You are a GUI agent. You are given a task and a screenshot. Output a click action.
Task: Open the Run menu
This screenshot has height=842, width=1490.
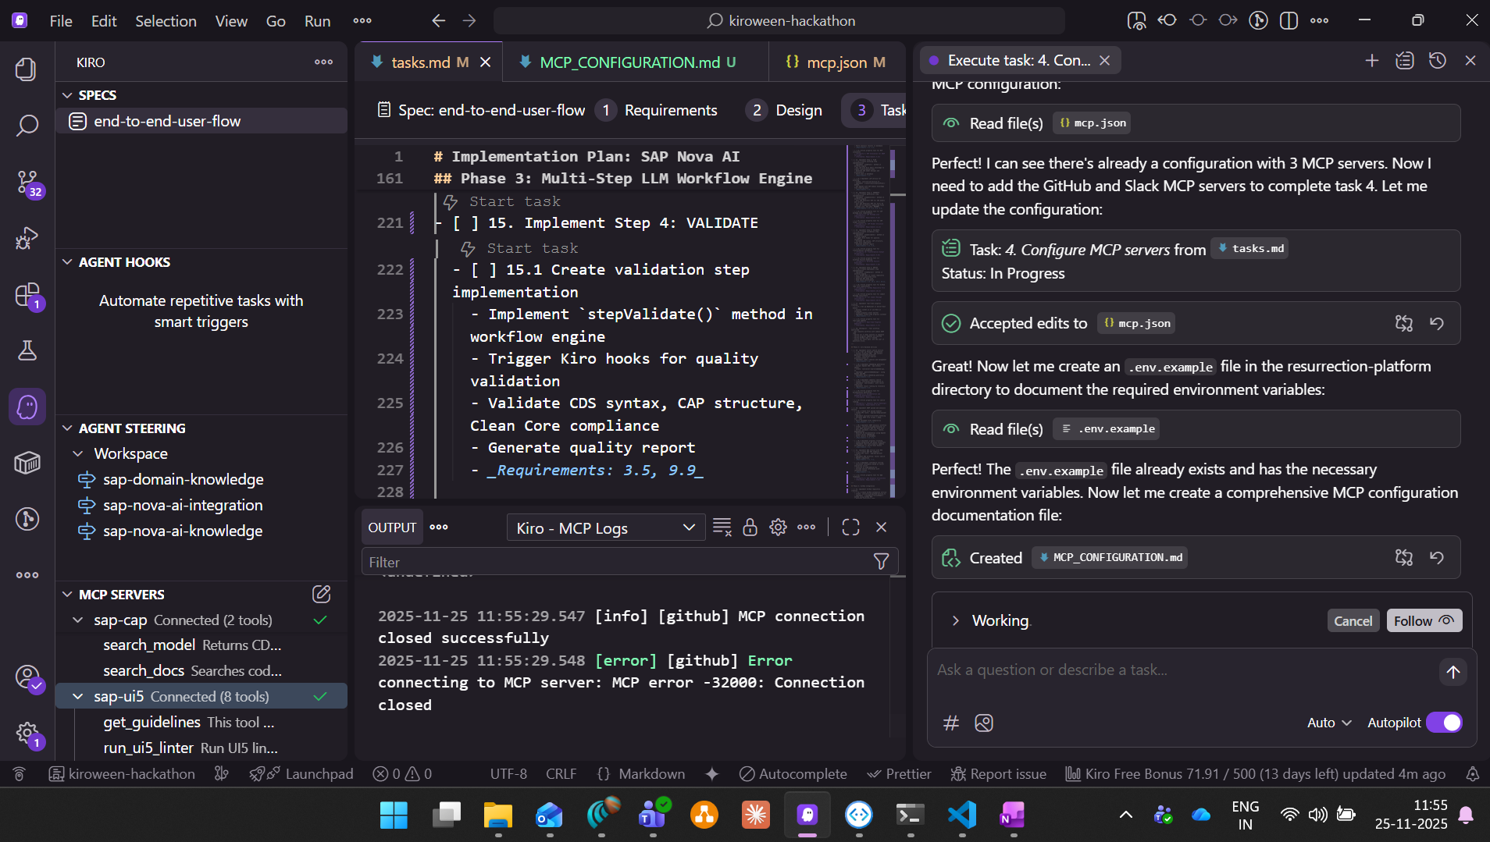pos(317,21)
